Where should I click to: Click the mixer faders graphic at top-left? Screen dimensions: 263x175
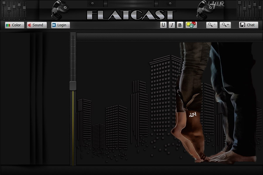(x=14, y=9)
